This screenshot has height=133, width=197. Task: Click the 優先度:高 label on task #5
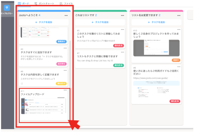[x=119, y=46]
